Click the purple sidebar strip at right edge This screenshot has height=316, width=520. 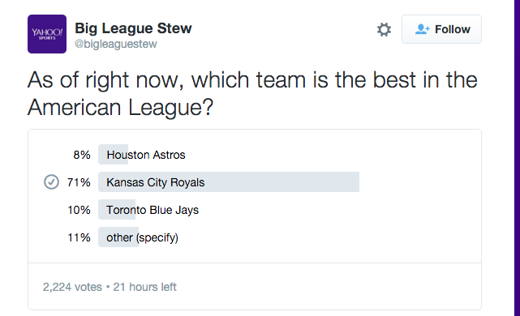click(x=517, y=158)
